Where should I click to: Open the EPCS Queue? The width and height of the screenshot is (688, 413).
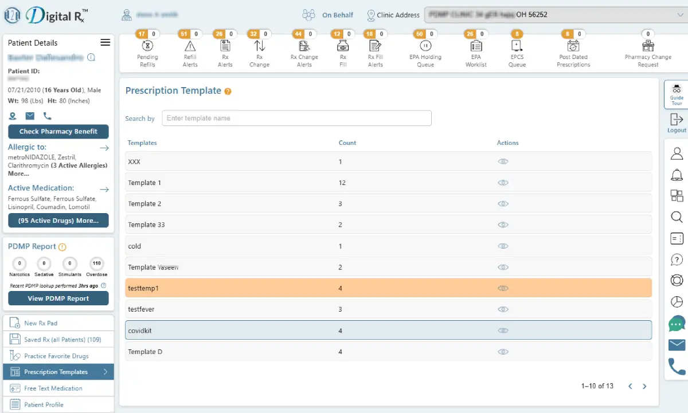point(517,50)
